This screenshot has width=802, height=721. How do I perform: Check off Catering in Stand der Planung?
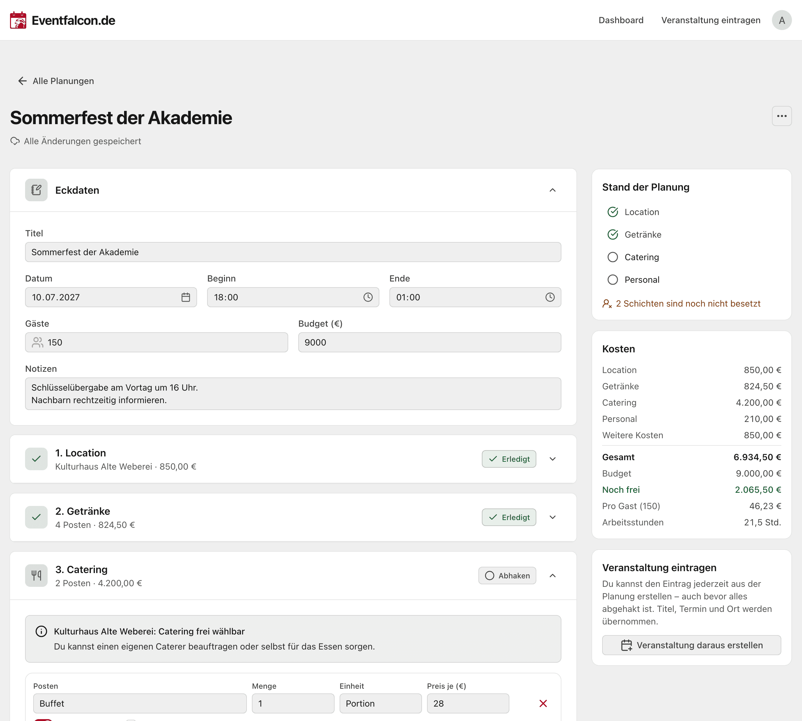pyautogui.click(x=612, y=257)
